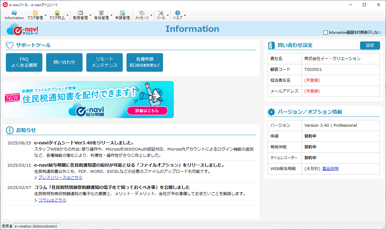The height and width of the screenshot is (230, 386).
Task: Click the date 2025/02/07
Action: coord(19,188)
